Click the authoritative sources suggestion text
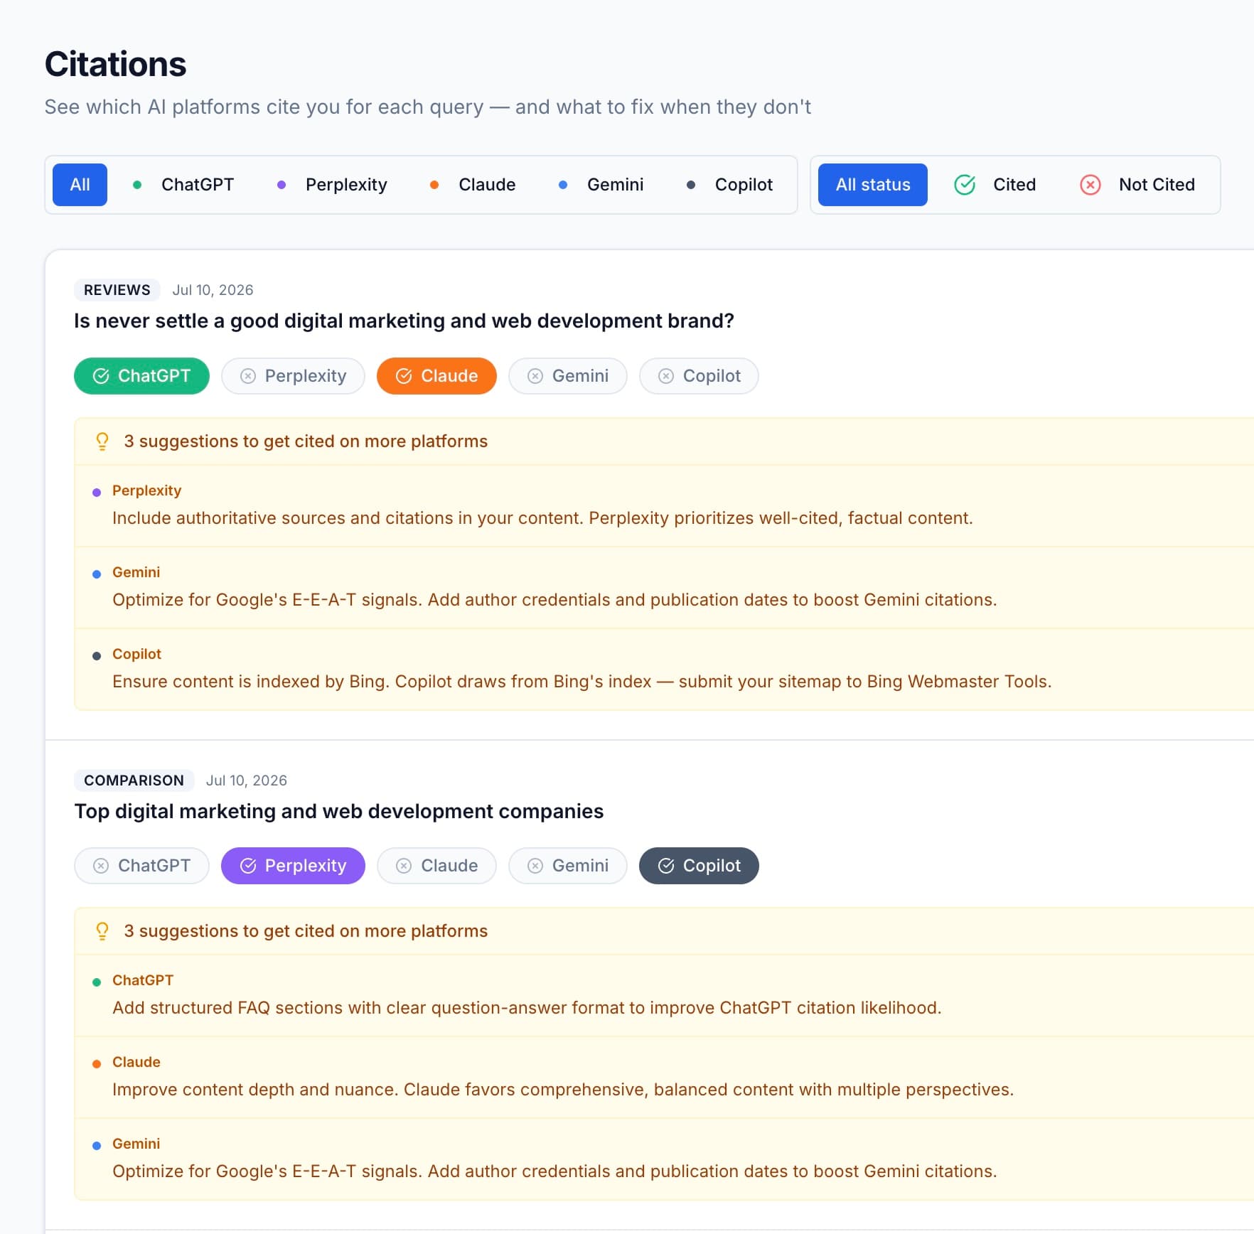The width and height of the screenshot is (1254, 1234). click(542, 518)
